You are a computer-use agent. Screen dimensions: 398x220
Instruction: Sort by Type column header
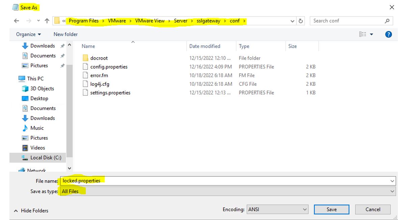click(x=244, y=46)
